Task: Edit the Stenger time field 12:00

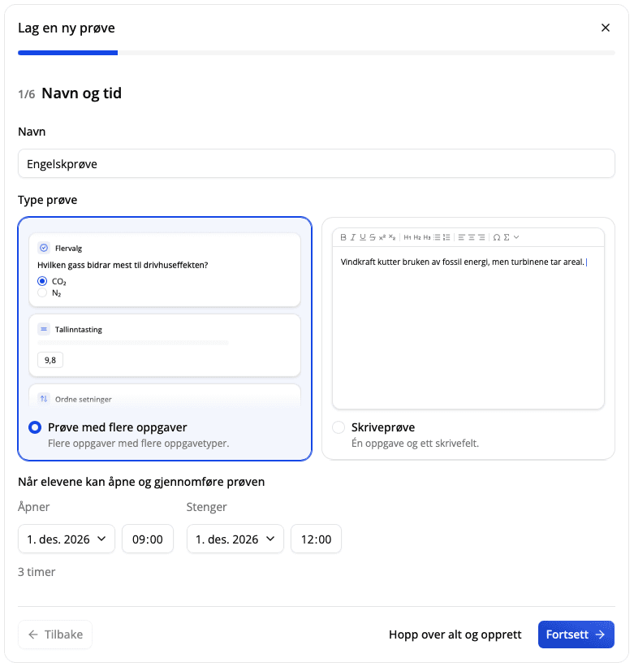Action: tap(316, 539)
